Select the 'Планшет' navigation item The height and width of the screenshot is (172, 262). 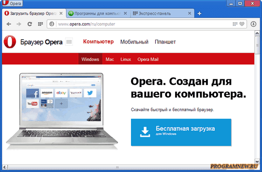click(165, 42)
